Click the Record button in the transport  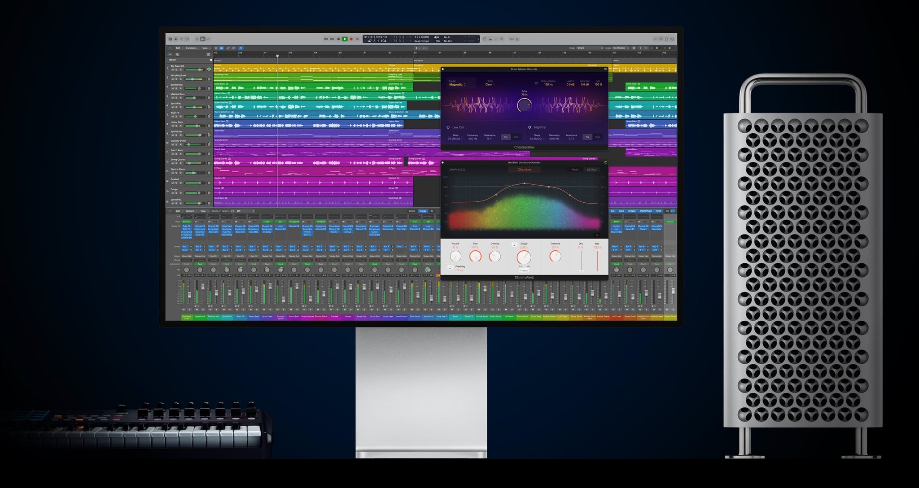pyautogui.click(x=351, y=39)
